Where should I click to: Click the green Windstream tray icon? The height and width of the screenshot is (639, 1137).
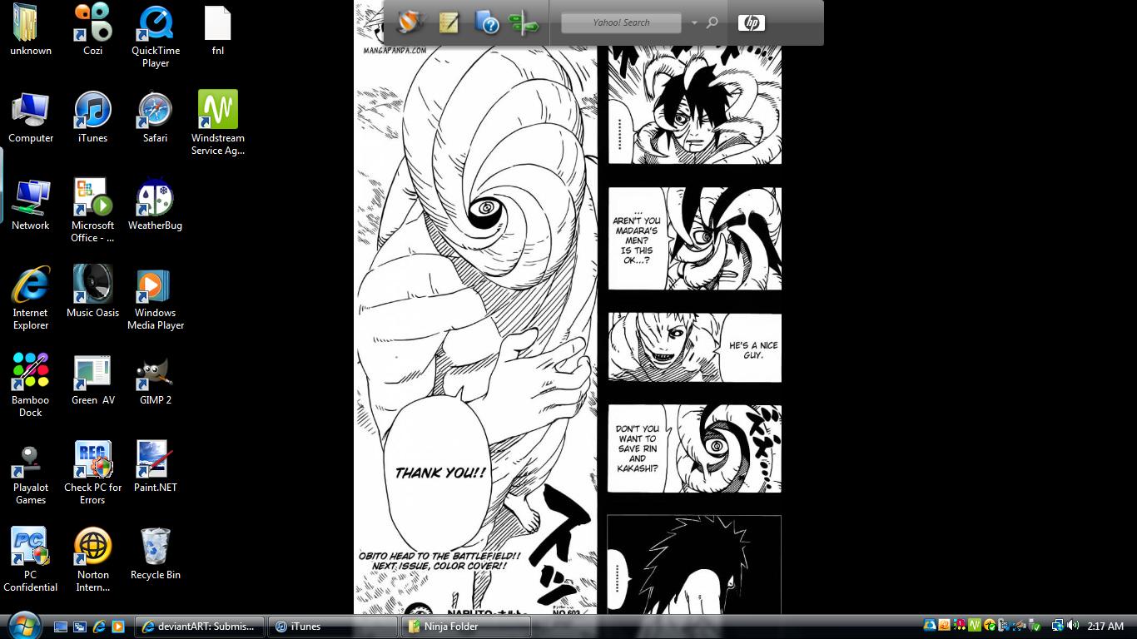point(975,626)
